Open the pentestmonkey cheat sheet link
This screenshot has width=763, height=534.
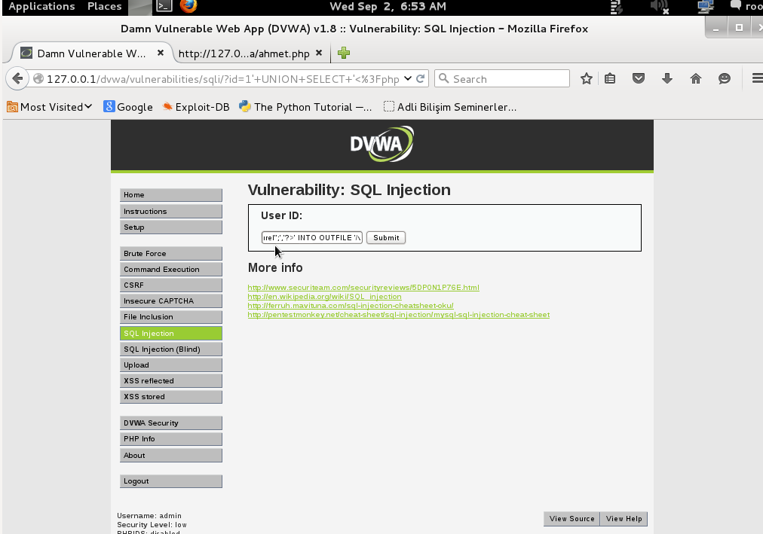click(398, 315)
